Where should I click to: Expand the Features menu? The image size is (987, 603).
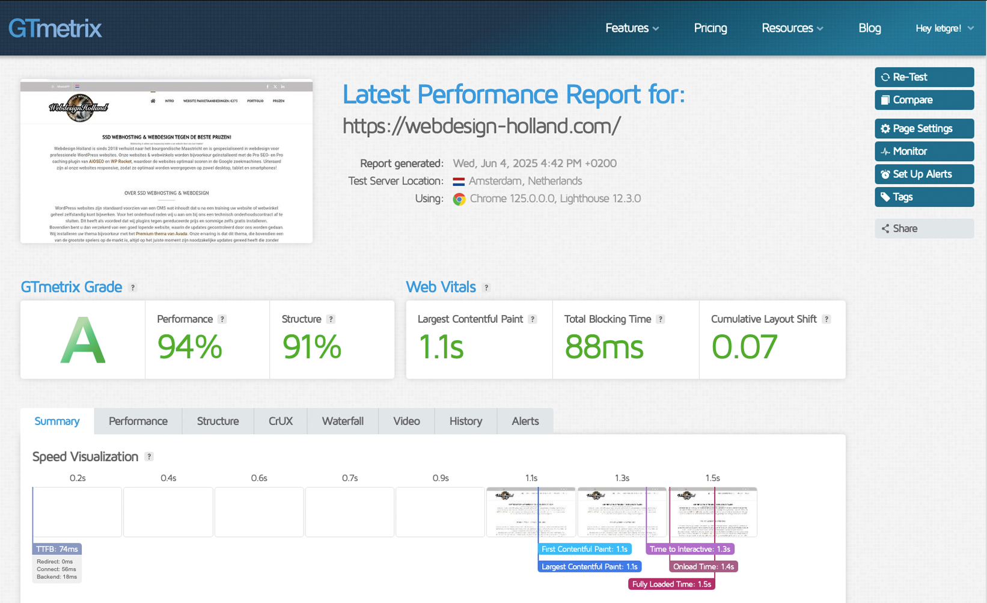coord(632,28)
